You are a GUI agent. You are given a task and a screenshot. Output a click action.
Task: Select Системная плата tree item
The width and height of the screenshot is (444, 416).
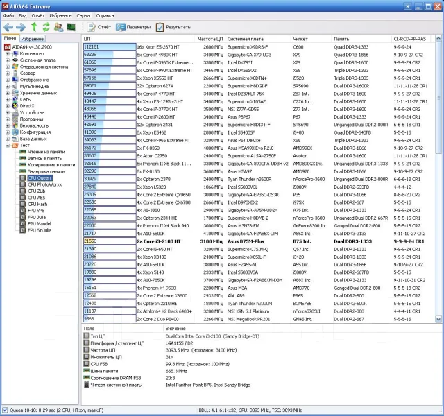37,60
